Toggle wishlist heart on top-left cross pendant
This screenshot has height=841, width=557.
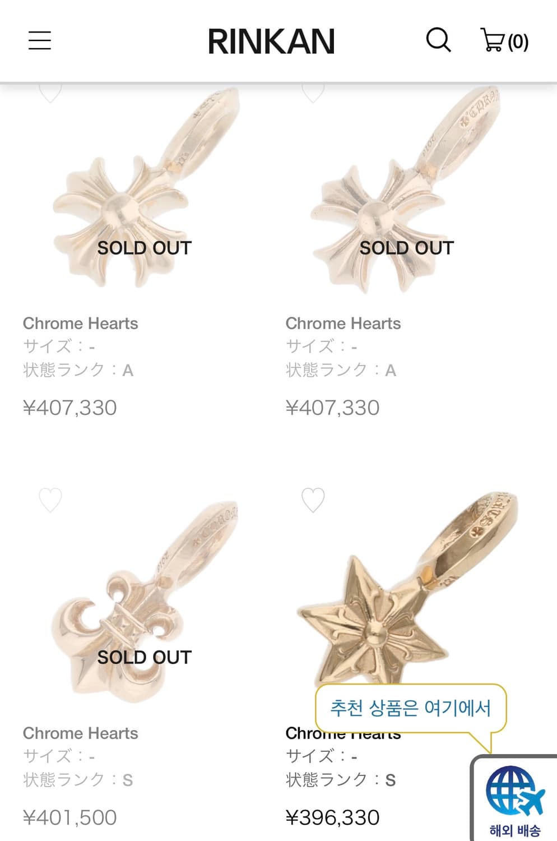pos(50,93)
